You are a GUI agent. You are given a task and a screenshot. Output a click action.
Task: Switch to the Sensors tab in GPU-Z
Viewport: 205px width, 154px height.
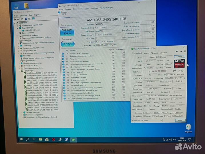pos(146,53)
